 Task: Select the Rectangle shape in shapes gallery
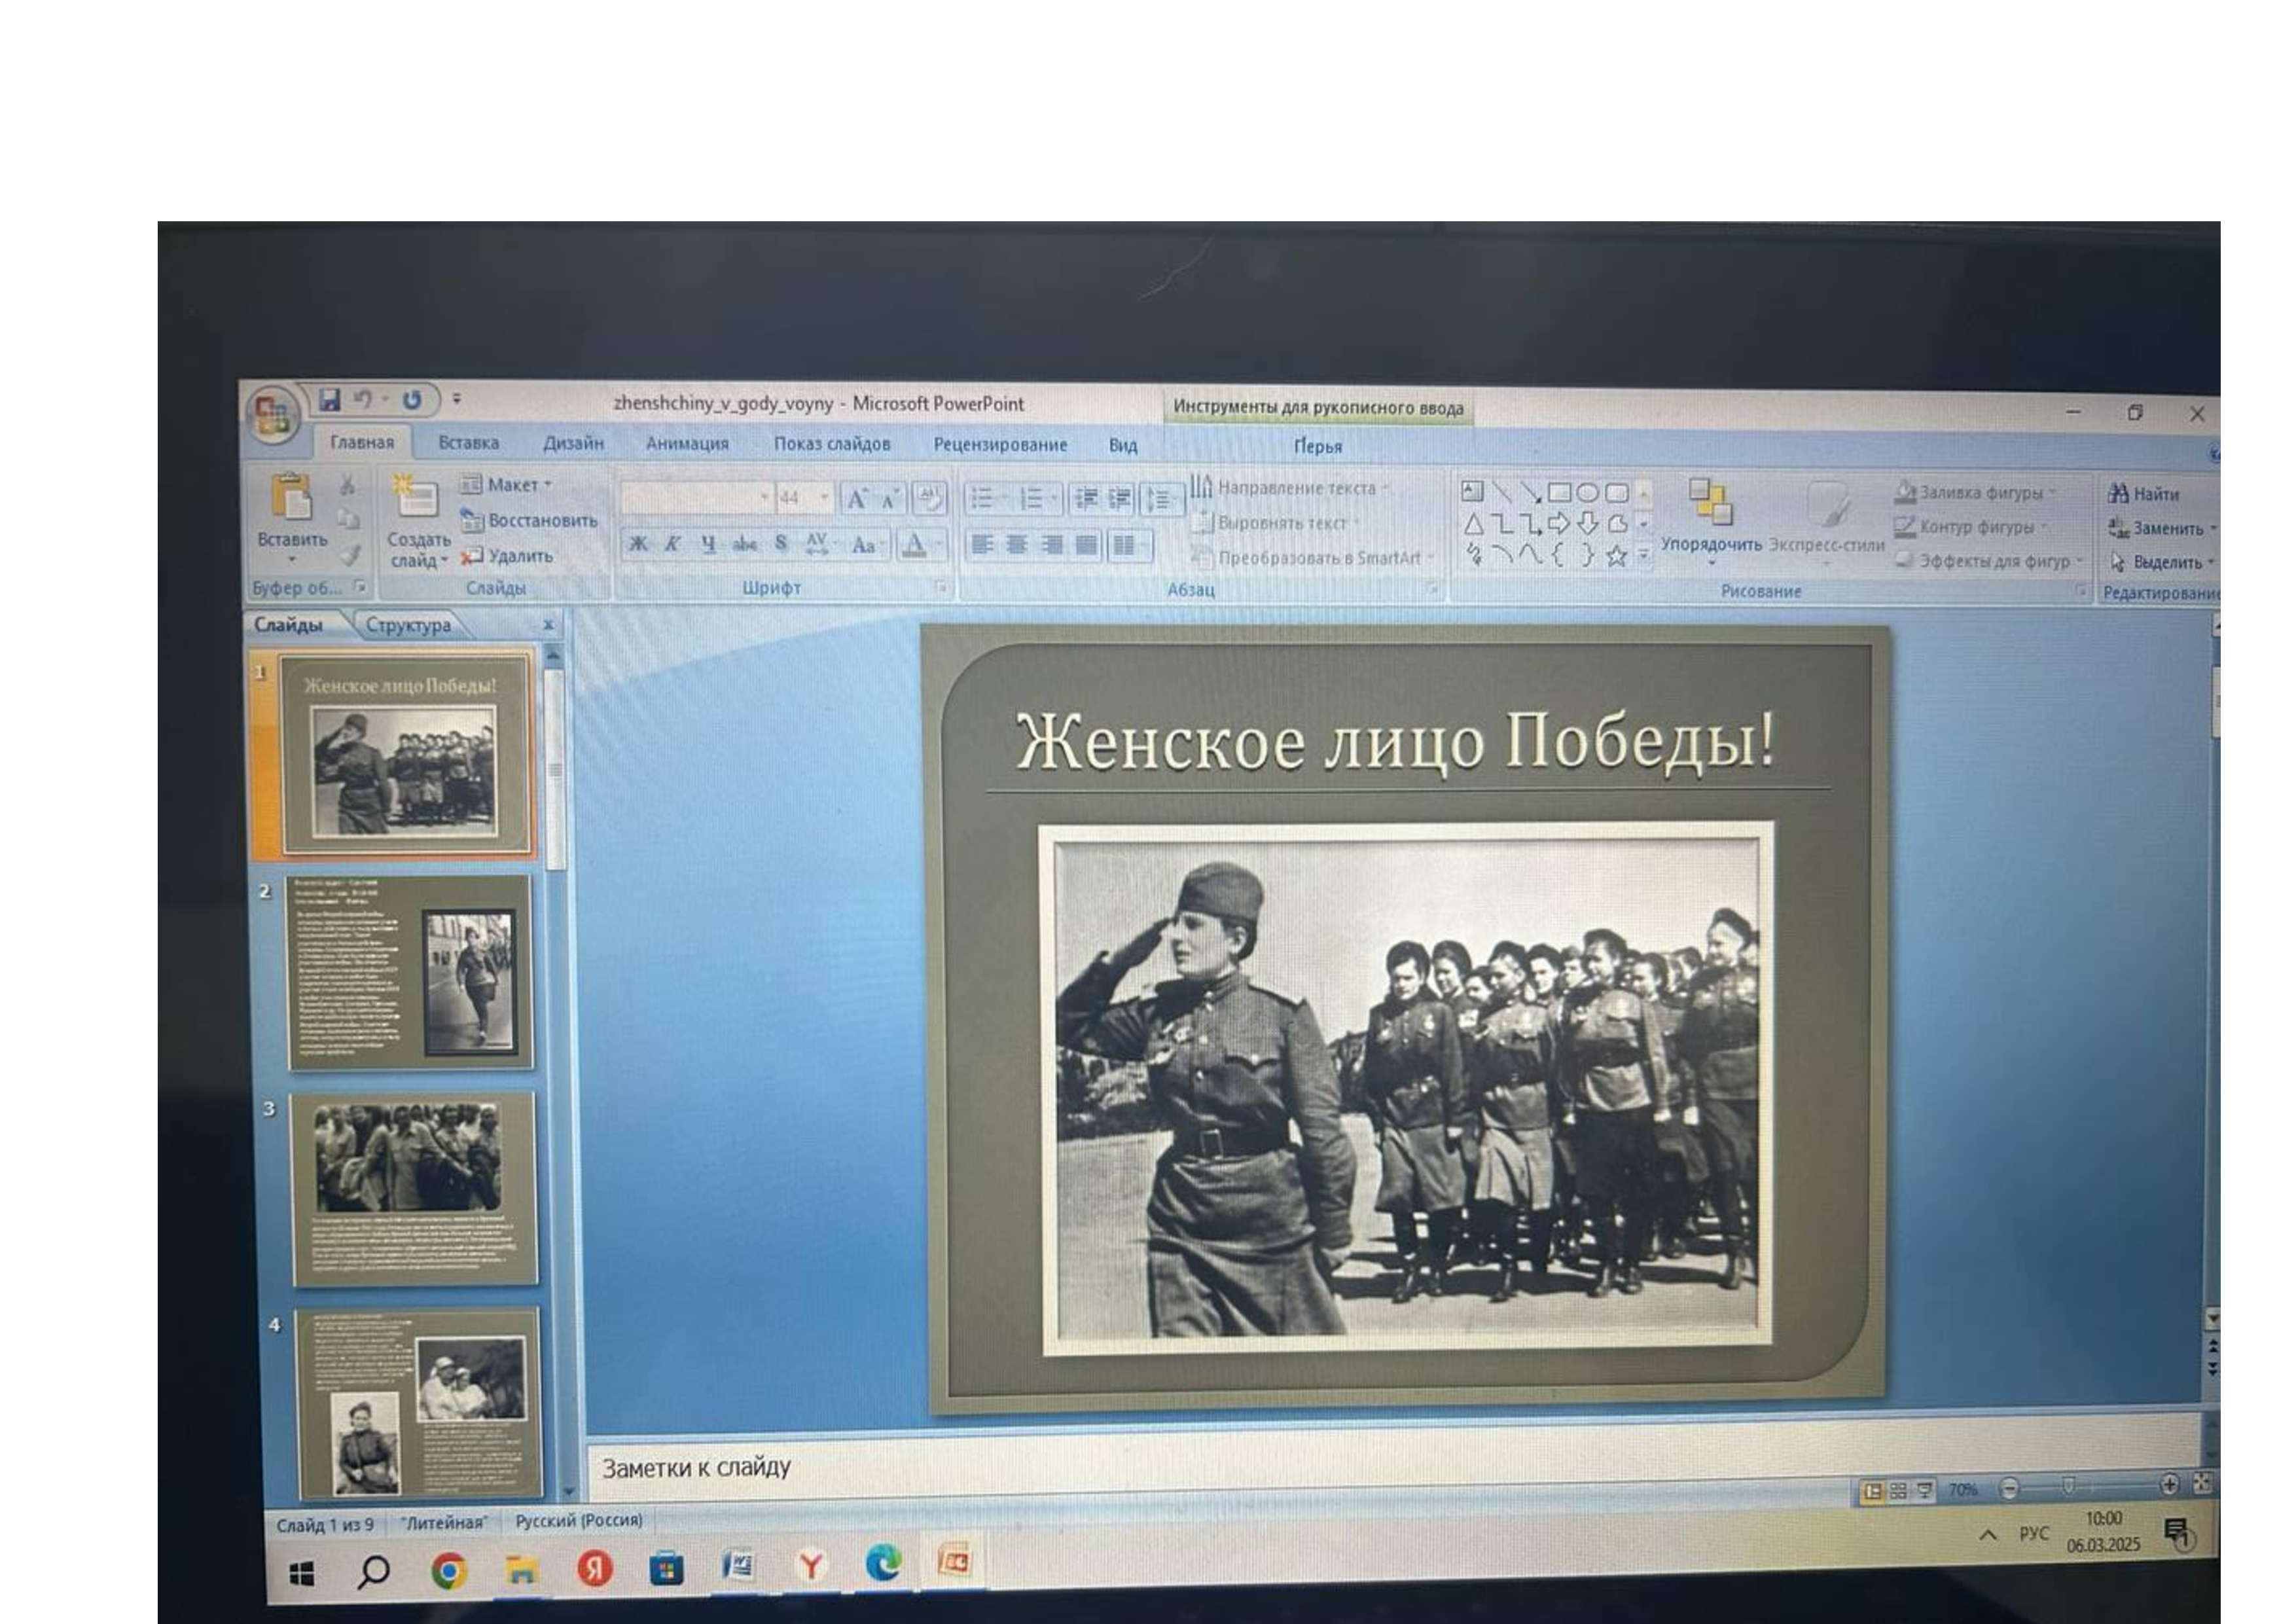click(1558, 492)
